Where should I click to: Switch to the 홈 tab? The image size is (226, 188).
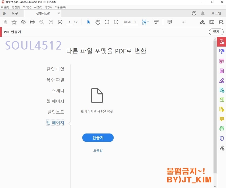click(x=4, y=13)
